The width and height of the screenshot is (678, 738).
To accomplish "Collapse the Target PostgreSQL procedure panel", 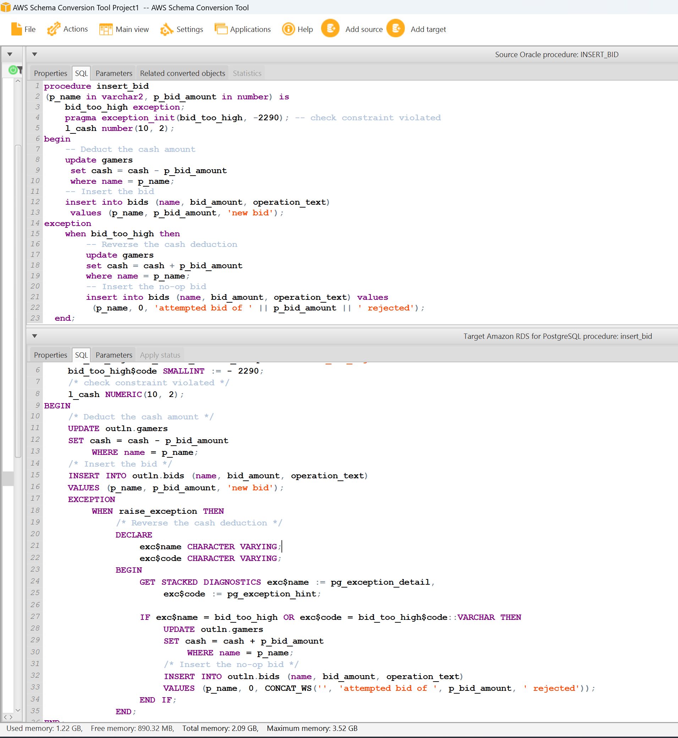I will pos(34,336).
